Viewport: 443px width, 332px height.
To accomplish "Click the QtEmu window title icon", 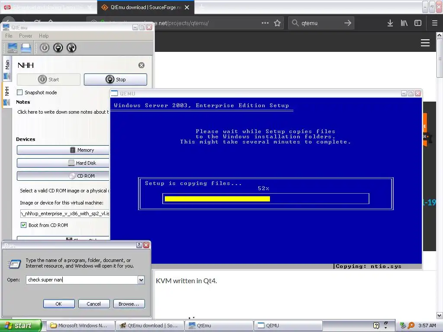I will (x=6, y=27).
